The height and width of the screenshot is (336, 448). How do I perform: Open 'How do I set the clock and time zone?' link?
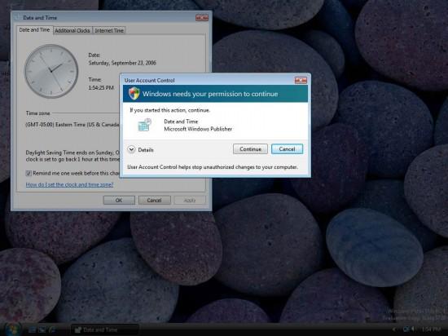69,185
